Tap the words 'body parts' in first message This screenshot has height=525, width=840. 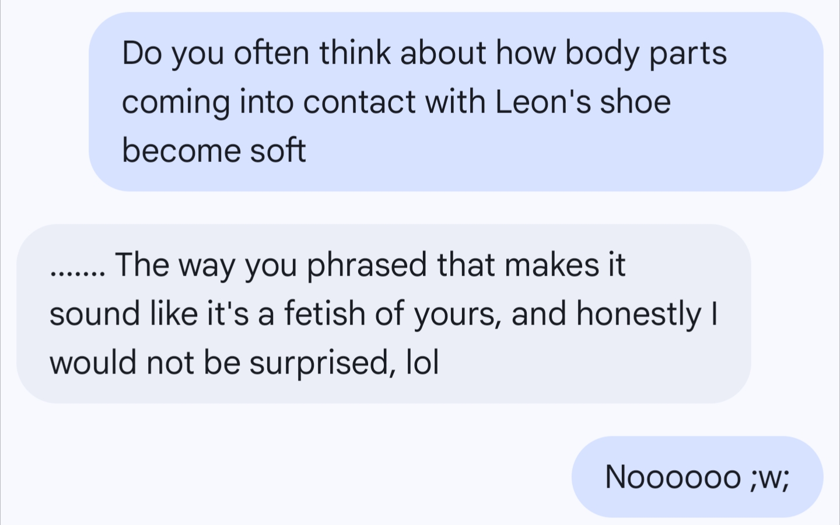(x=646, y=53)
